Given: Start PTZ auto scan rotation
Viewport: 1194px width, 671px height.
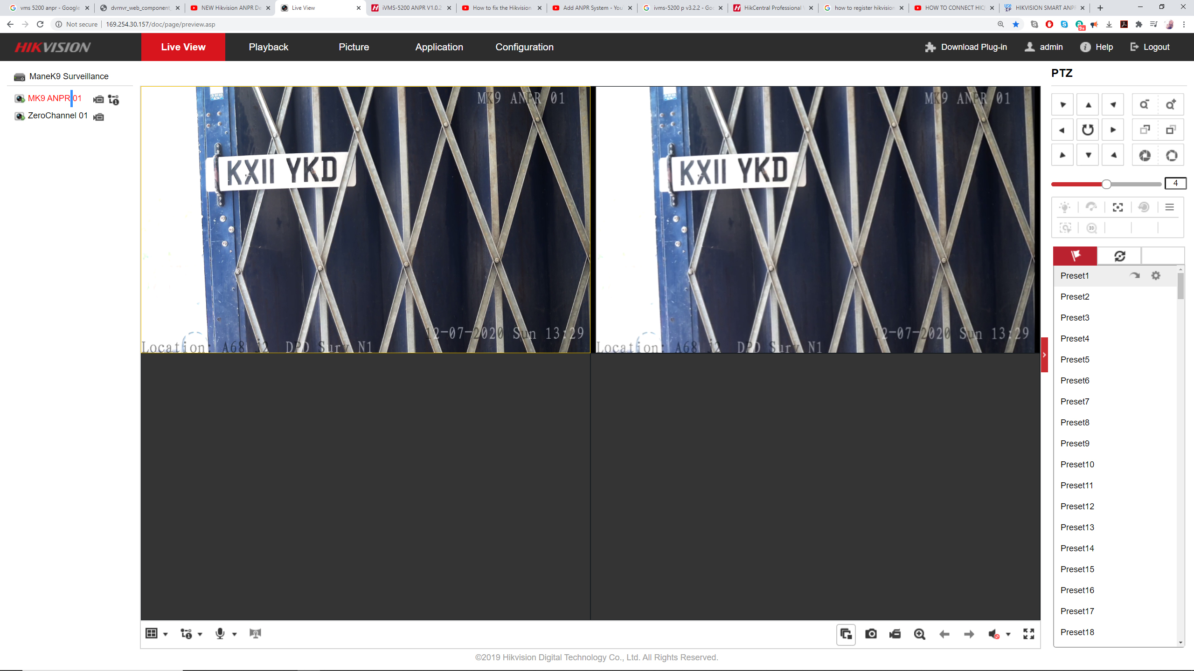Looking at the screenshot, I should (x=1088, y=130).
